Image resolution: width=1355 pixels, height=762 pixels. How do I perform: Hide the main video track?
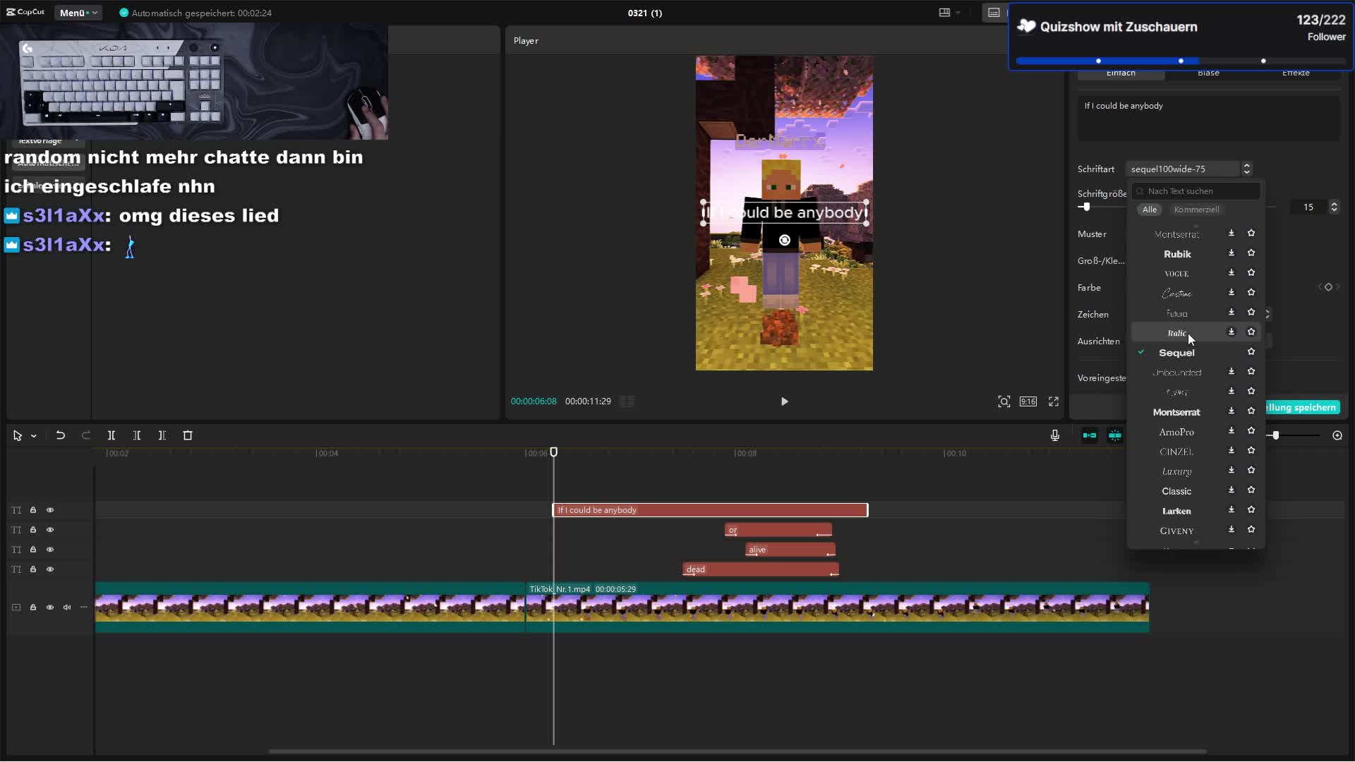pos(50,607)
